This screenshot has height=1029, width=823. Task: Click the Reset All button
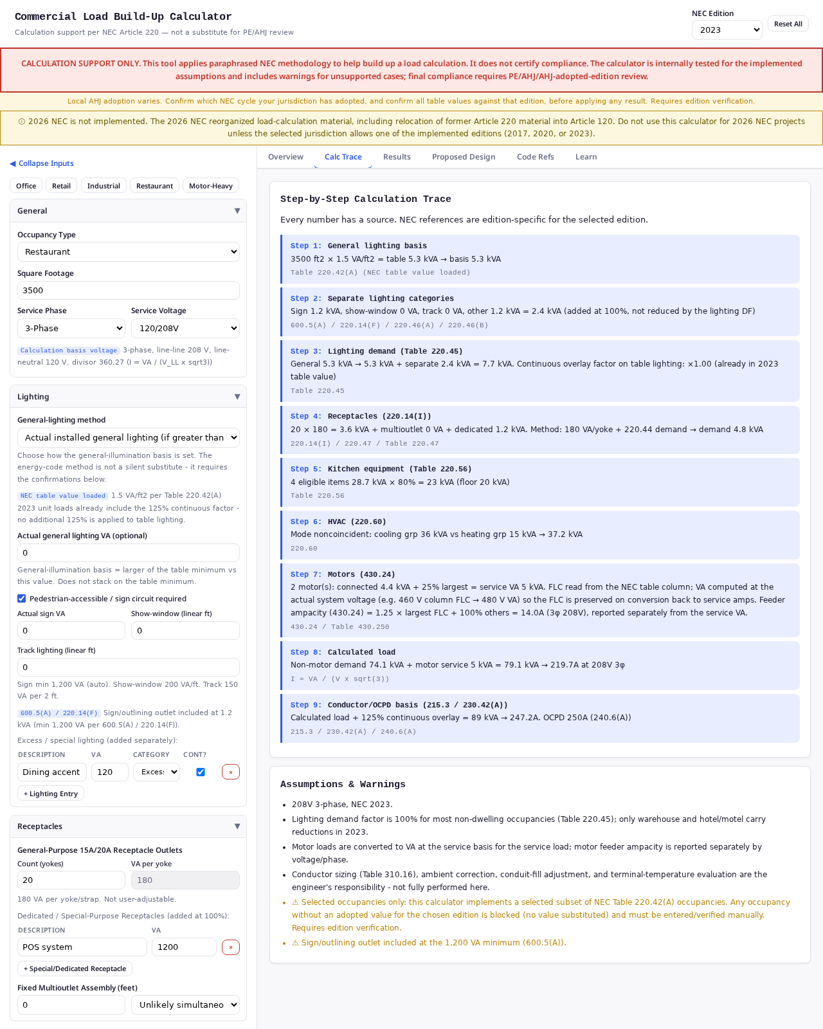(x=788, y=24)
